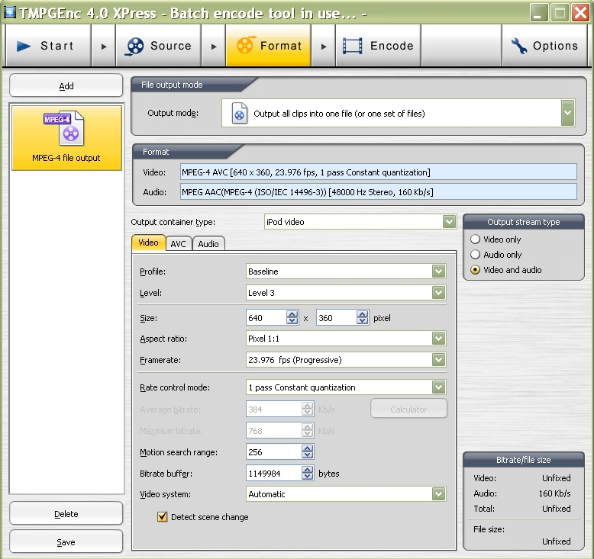Select Video only stream type
Image resolution: width=594 pixels, height=559 pixels.
point(475,239)
